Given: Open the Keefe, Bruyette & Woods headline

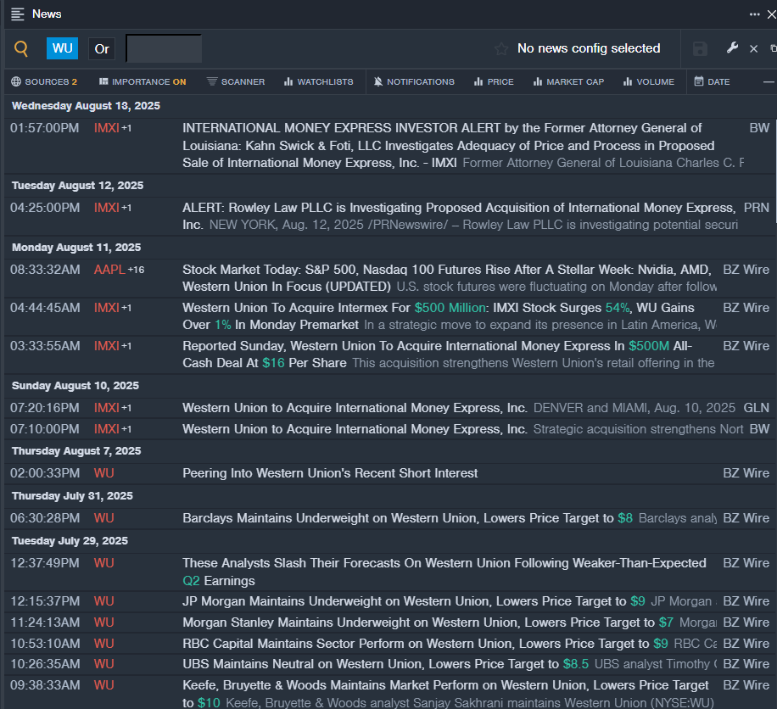Looking at the screenshot, I should [445, 694].
